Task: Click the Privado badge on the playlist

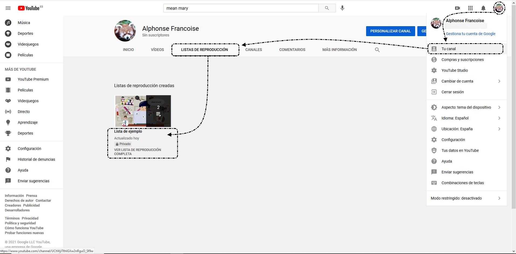Action: 123,144
